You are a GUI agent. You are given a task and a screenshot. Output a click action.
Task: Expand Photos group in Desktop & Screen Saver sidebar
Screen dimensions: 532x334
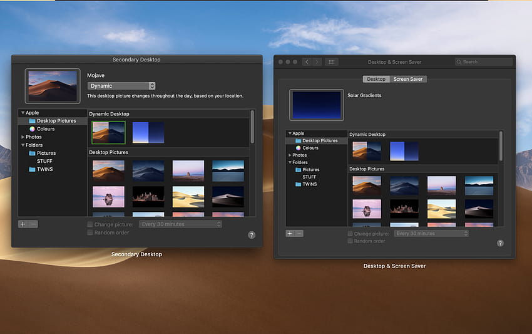pos(290,155)
